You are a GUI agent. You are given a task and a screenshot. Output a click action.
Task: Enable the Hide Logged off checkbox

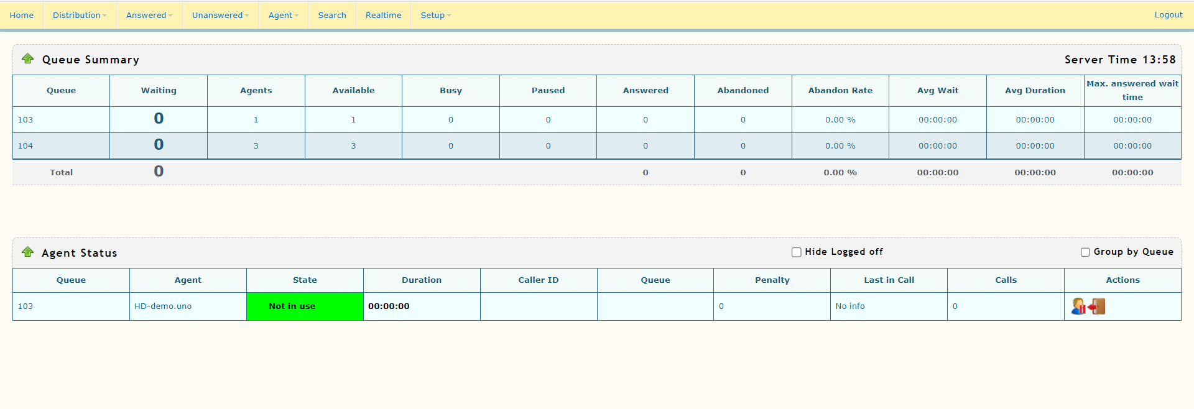tap(796, 252)
